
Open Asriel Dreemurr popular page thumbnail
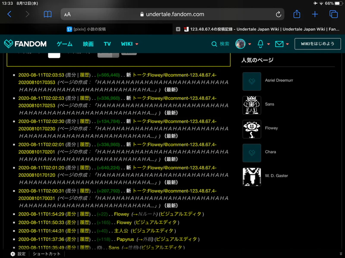[252, 81]
